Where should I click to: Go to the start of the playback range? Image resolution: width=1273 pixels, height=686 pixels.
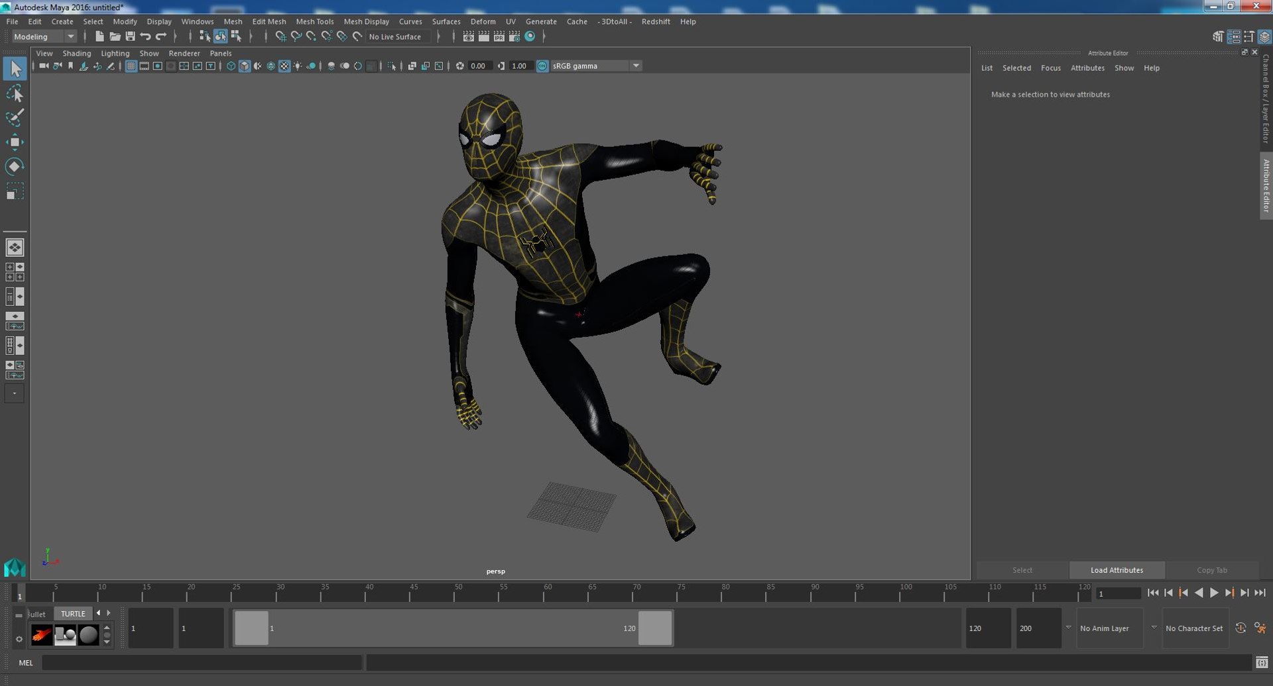point(1153,593)
